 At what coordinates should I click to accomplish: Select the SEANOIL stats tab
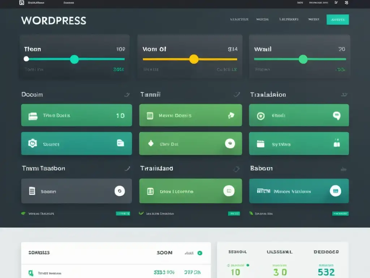237,252
